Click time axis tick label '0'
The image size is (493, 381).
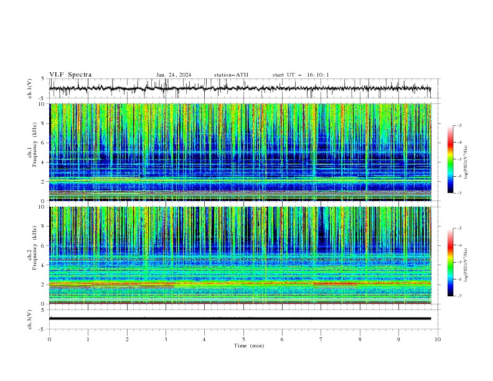49,339
